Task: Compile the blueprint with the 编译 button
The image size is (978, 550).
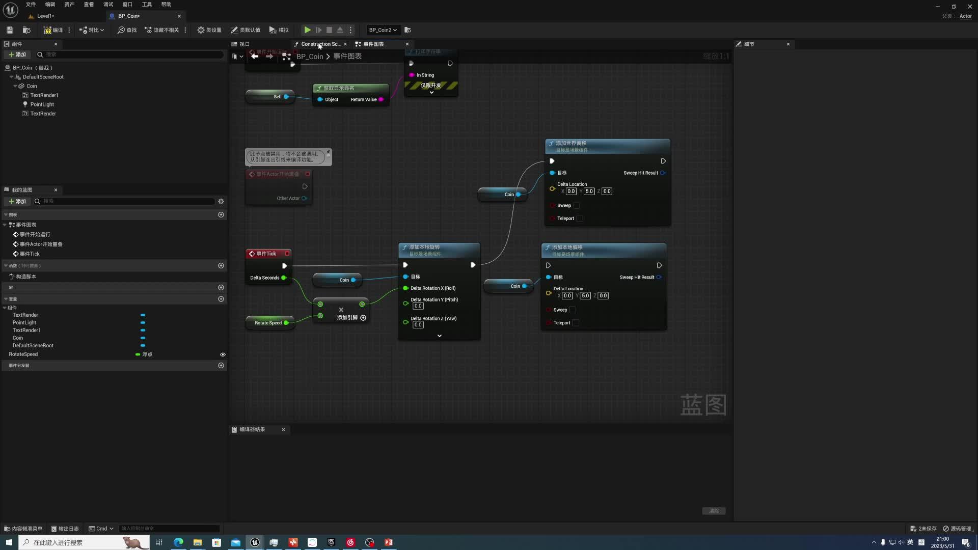Action: [53, 30]
